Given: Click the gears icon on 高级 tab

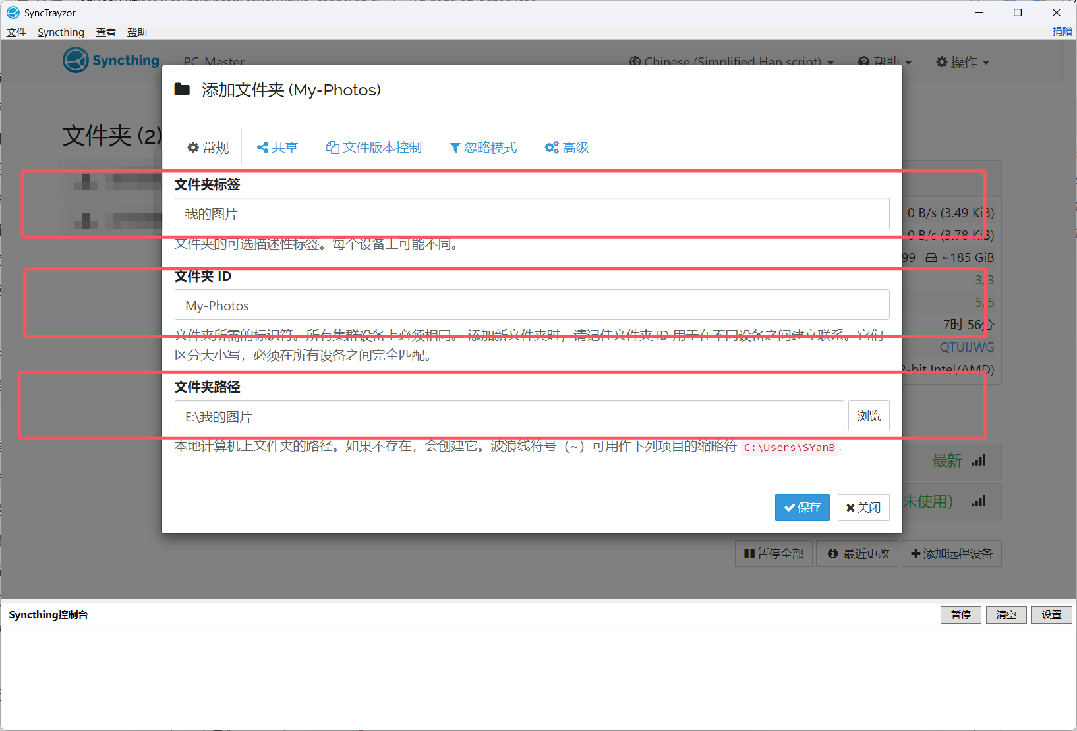Looking at the screenshot, I should click(x=552, y=148).
